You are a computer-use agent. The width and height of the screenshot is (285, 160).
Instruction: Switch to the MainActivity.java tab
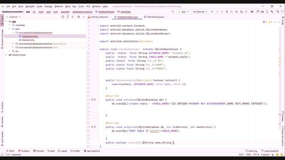(155, 17)
